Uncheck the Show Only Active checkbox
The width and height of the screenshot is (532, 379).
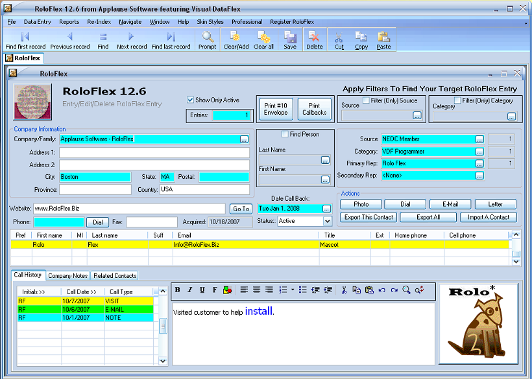click(190, 100)
